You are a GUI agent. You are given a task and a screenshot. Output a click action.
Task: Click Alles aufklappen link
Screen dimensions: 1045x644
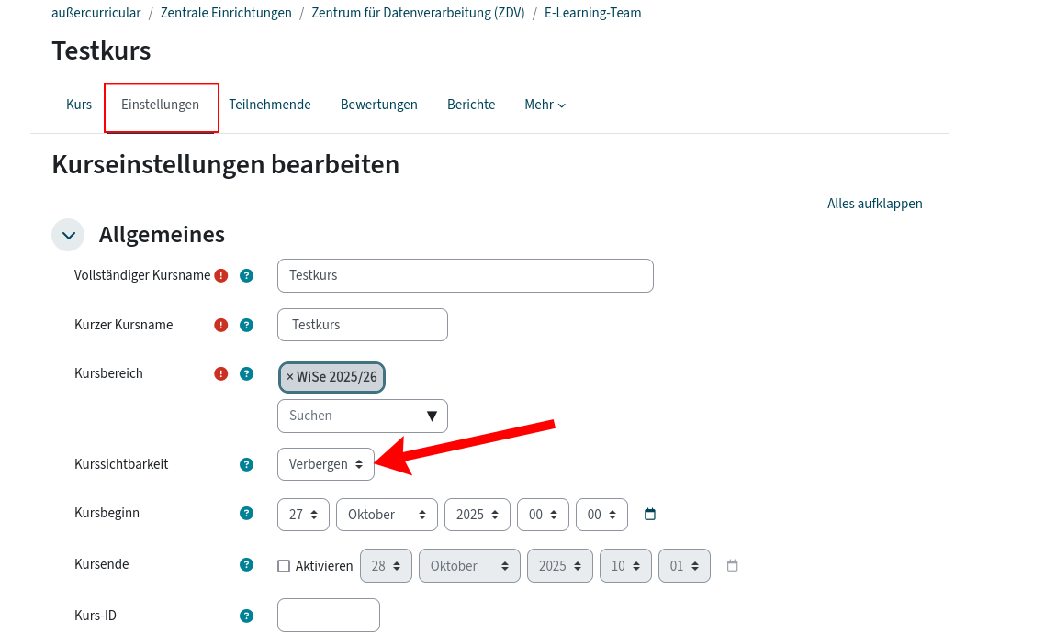[874, 204]
